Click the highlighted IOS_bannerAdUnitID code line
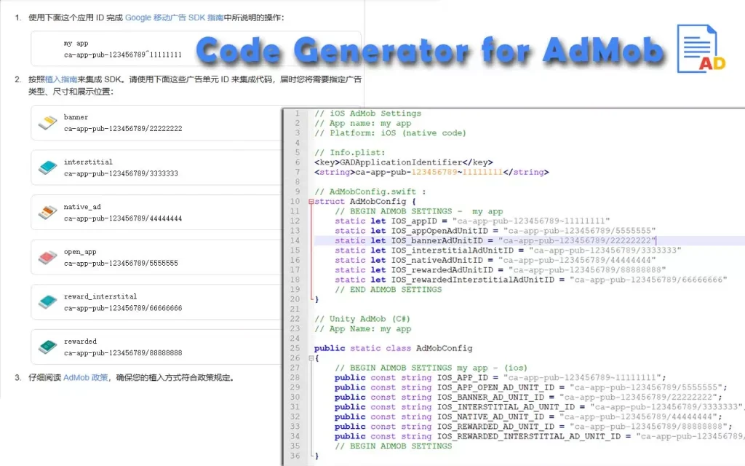This screenshot has height=466, width=745. pos(495,241)
